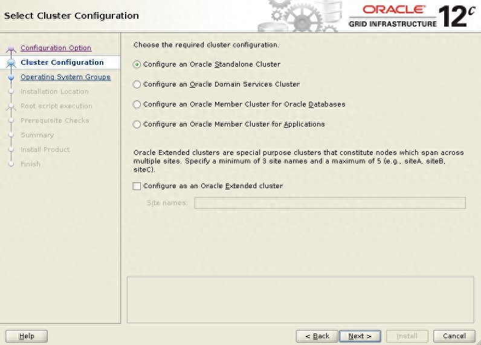Select Oracle Member Cluster for Oracle Databases
The image size is (481, 345).
coord(137,104)
